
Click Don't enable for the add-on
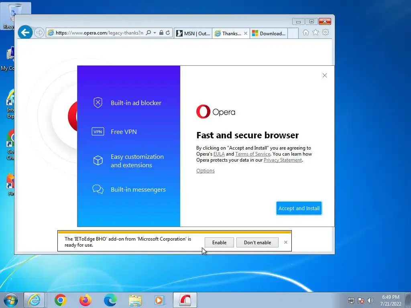(x=257, y=243)
